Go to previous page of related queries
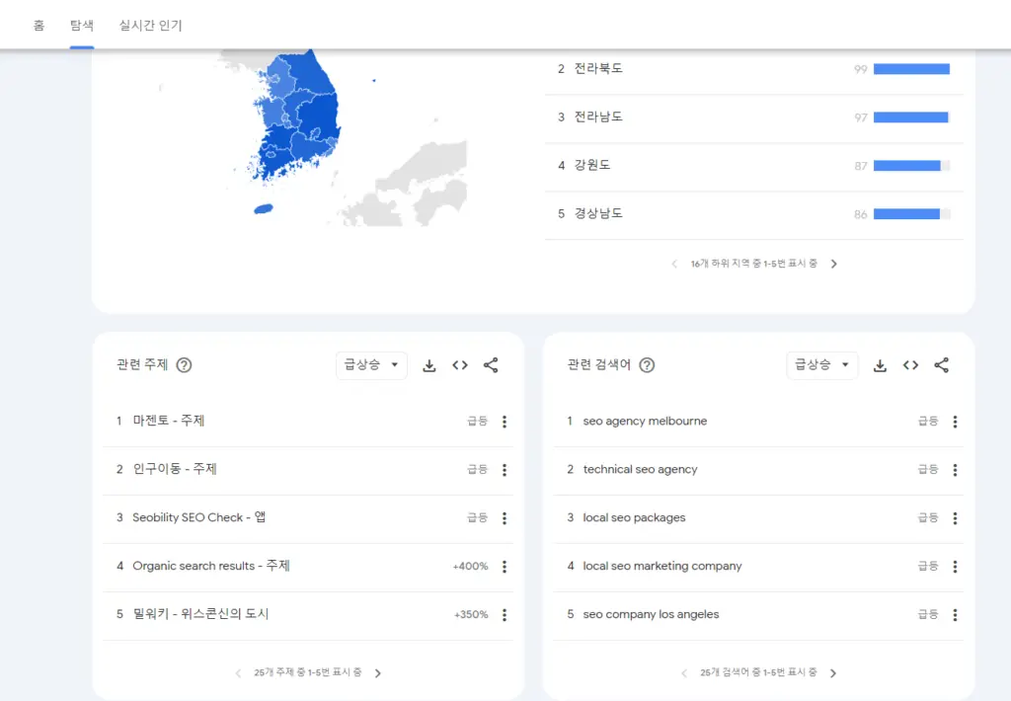The height and width of the screenshot is (701, 1011). coord(684,673)
